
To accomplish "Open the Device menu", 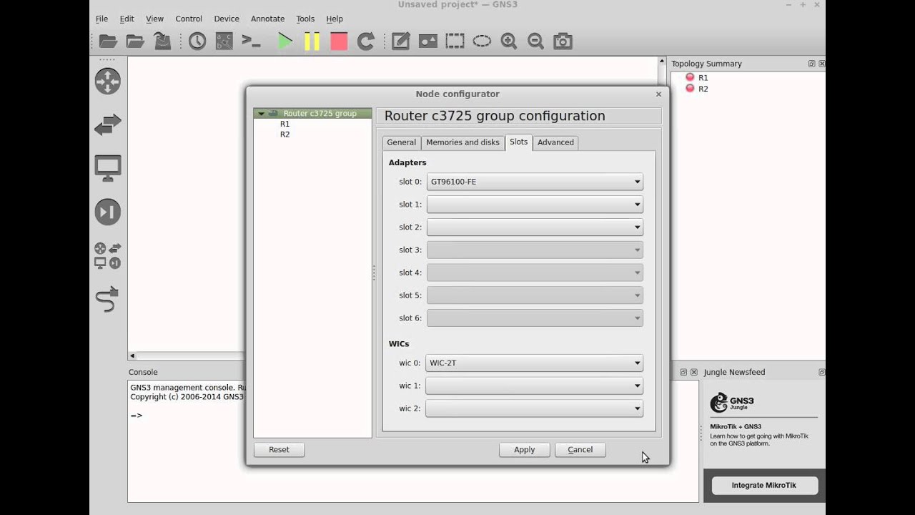I will coord(227,19).
